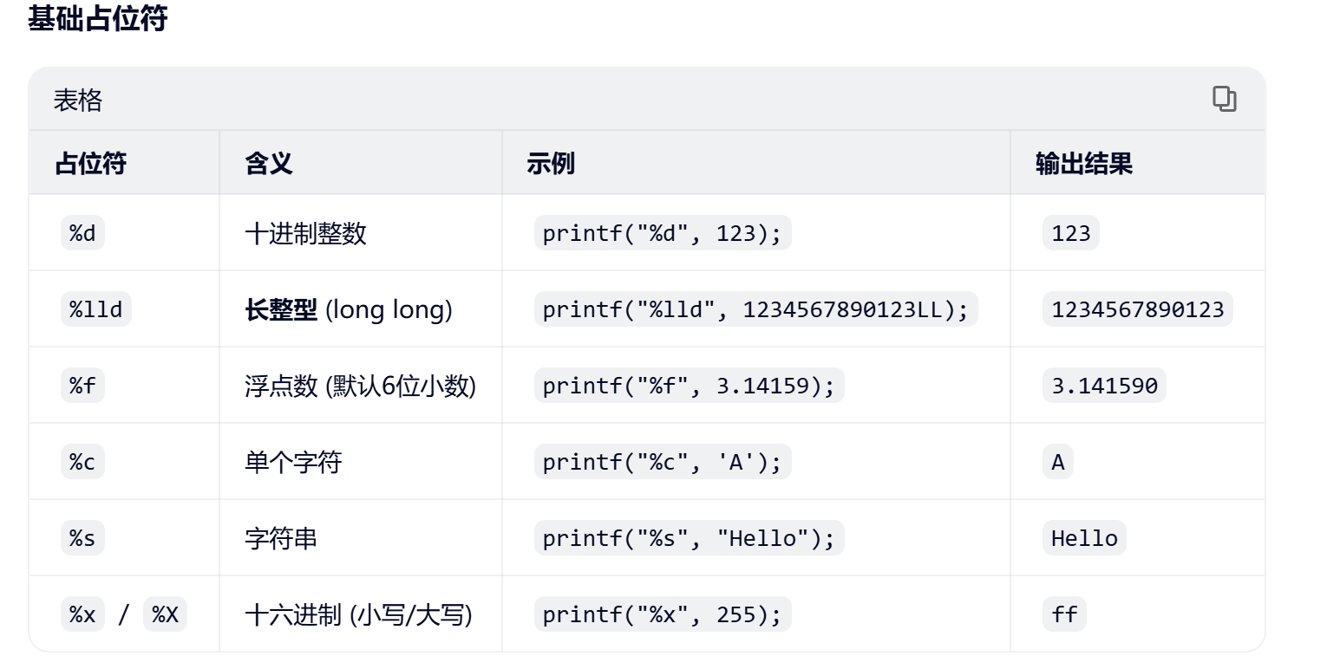Click the 基础占位符 heading
Screen dimensions: 1327x669
97,19
